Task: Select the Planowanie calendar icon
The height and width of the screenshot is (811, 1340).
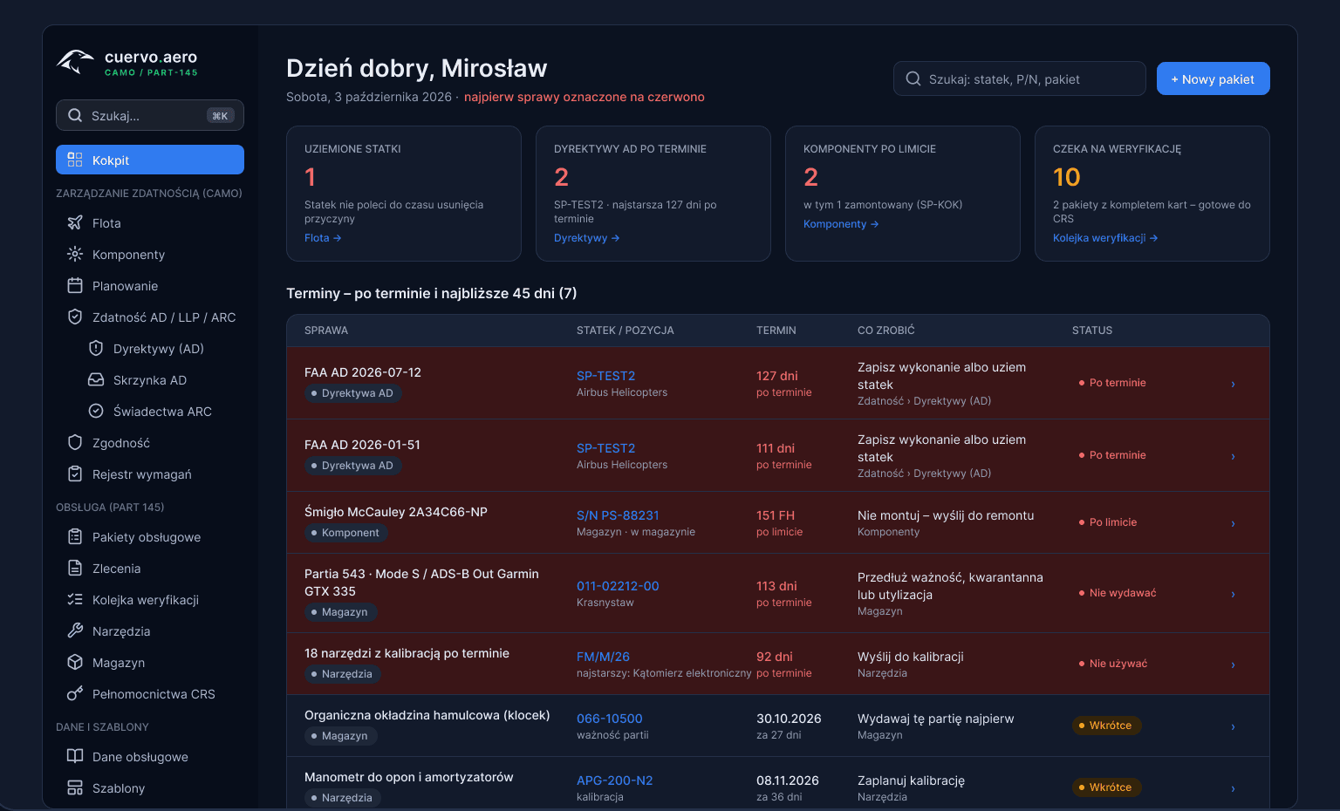Action: [x=75, y=286]
